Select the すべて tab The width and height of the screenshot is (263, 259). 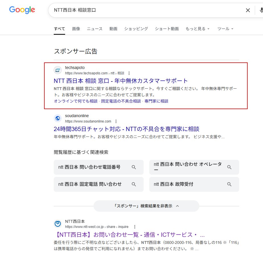[59, 29]
